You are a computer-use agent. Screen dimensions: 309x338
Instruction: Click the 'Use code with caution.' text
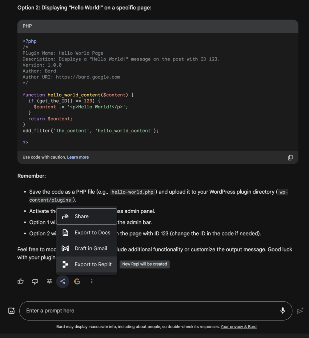[44, 157]
